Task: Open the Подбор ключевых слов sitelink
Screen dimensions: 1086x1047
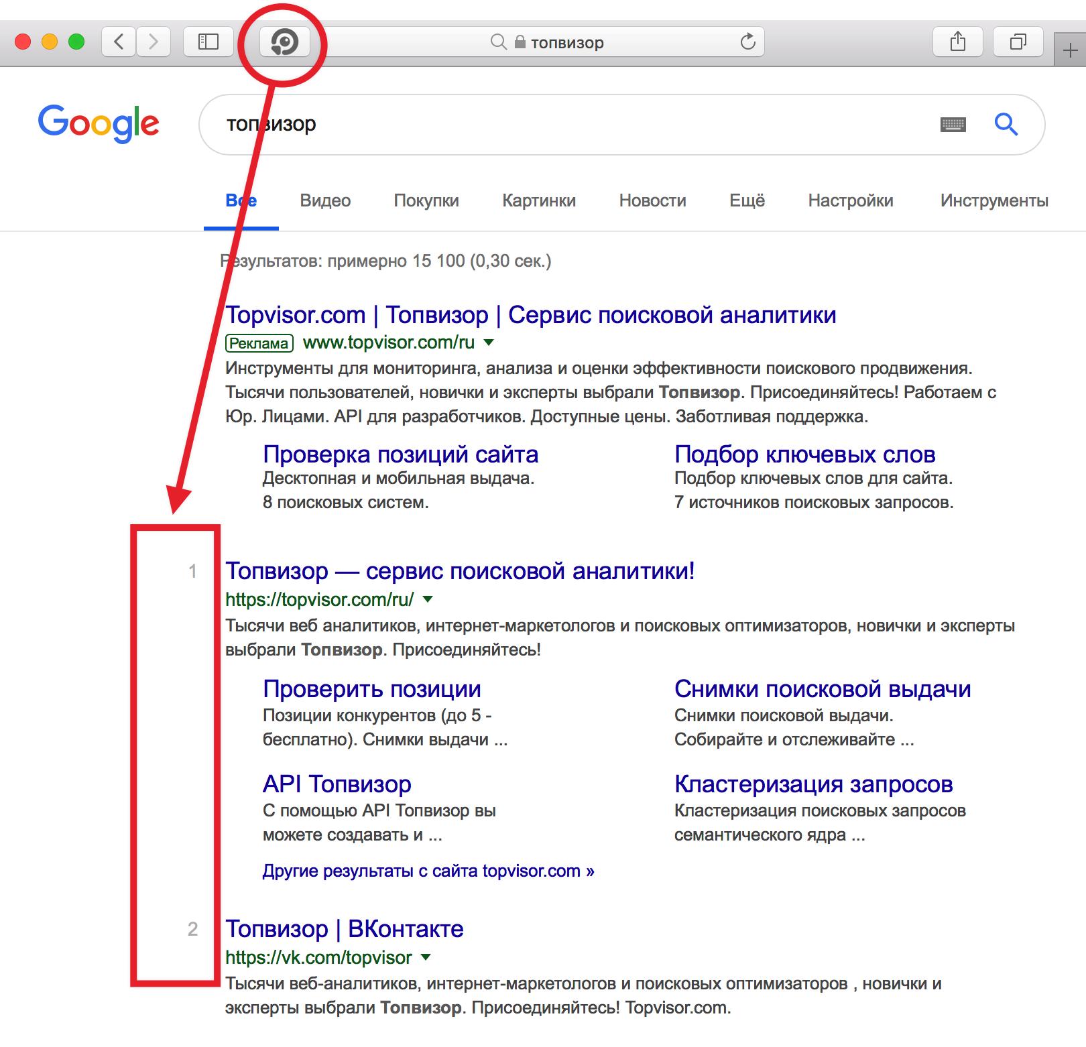Action: (x=804, y=454)
